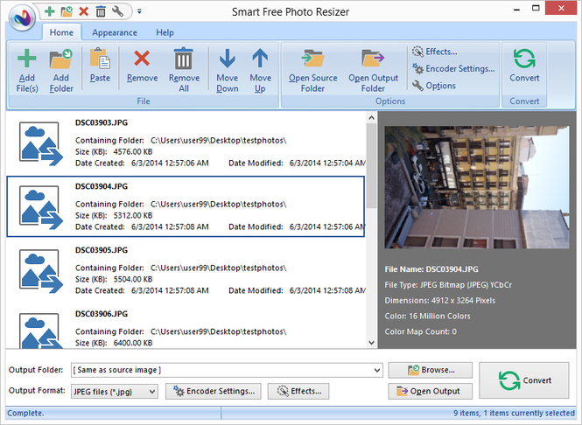The height and width of the screenshot is (425, 582).
Task: Click the file list vertical scrollbar thumb
Action: pos(371,165)
